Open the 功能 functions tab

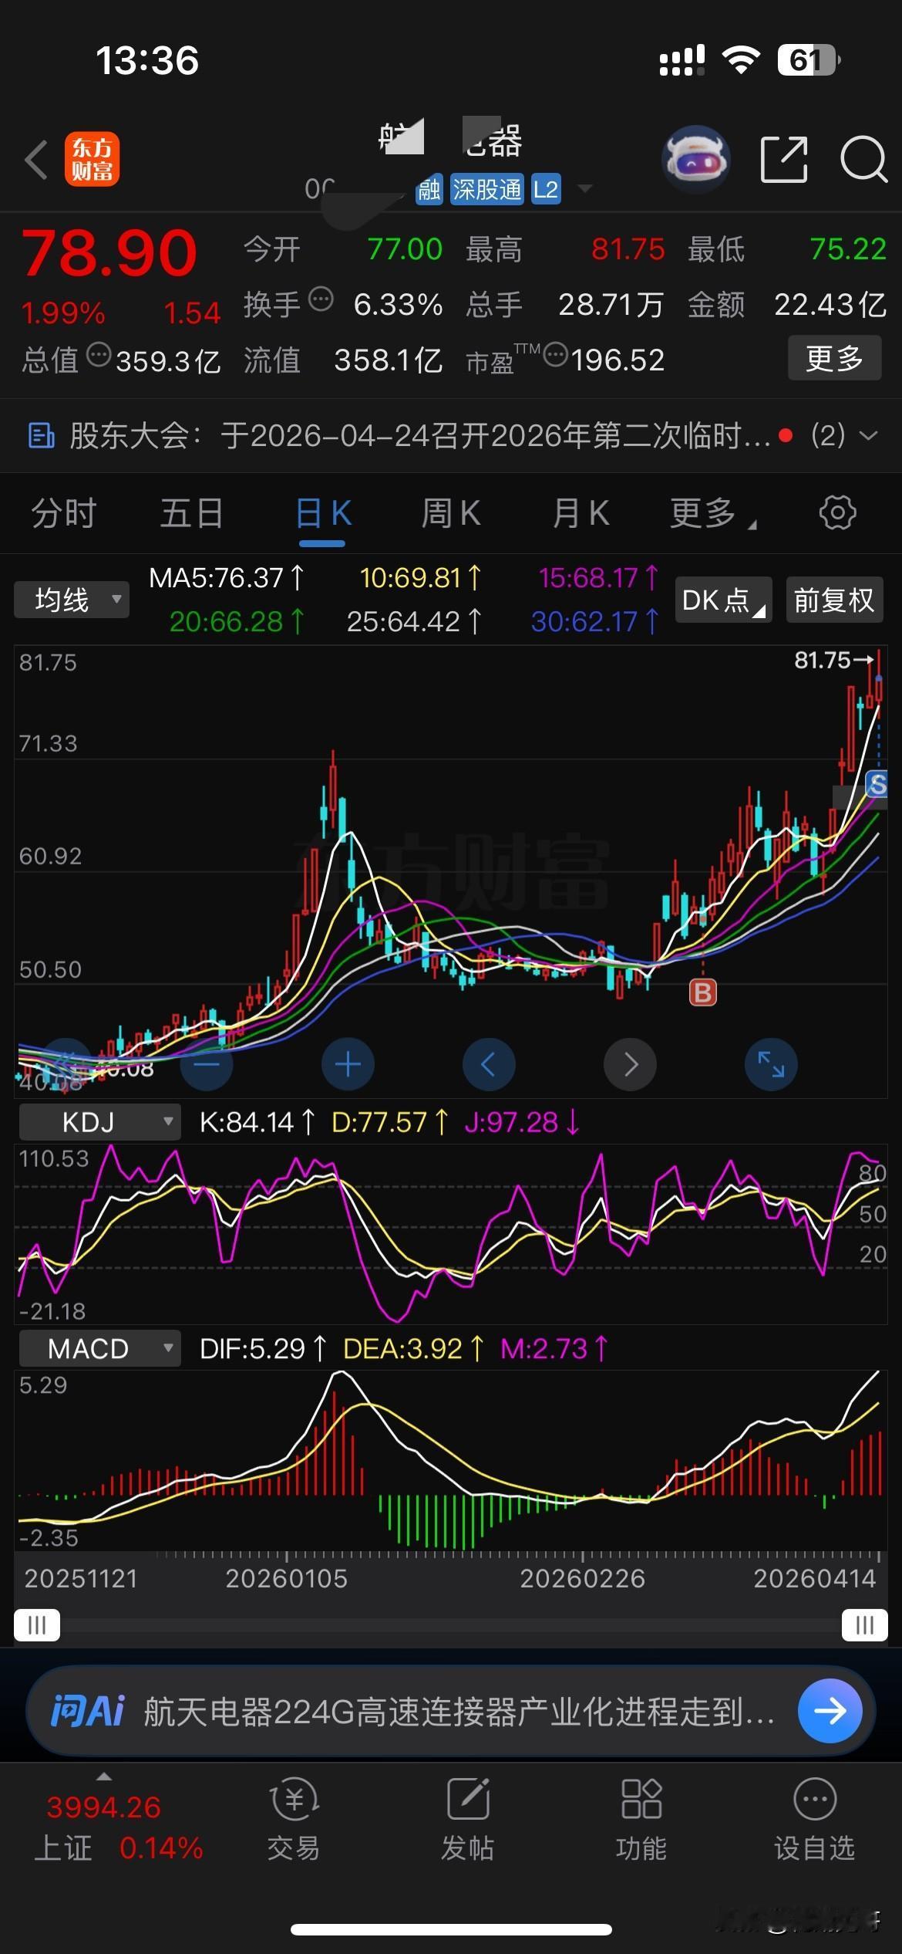click(641, 1819)
